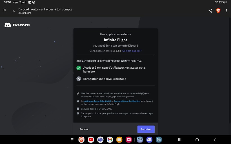The height and width of the screenshot is (144, 231).
Task: Open the pink camera app in taskbar
Action: pyautogui.click(x=129, y=140)
